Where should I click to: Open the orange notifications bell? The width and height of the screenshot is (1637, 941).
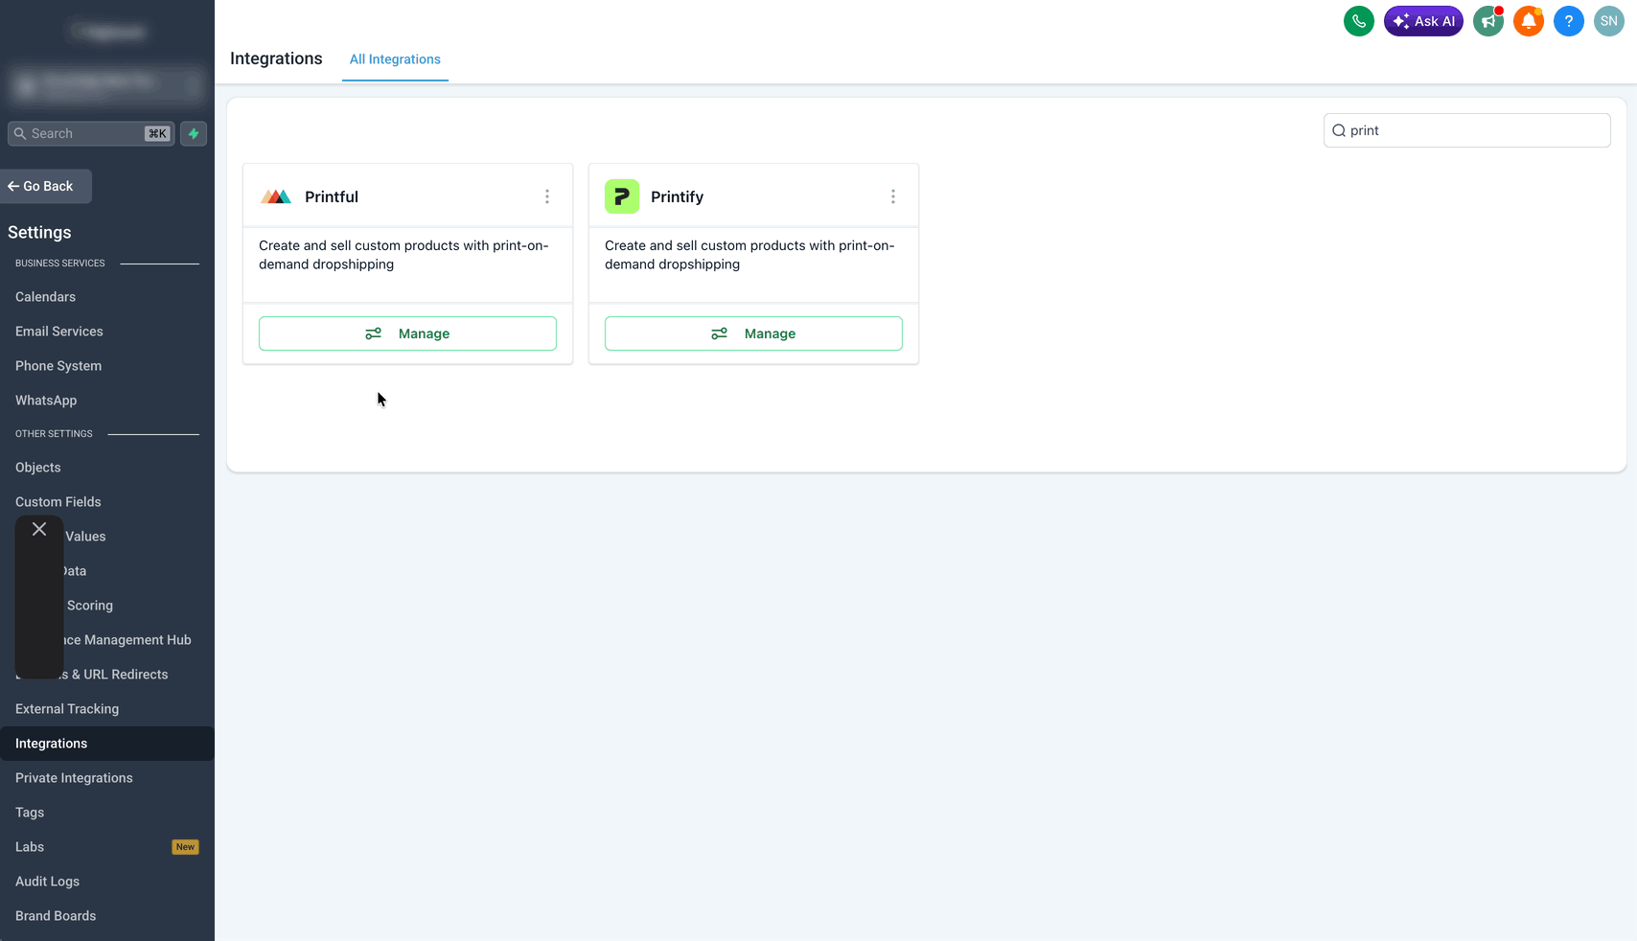coord(1529,21)
